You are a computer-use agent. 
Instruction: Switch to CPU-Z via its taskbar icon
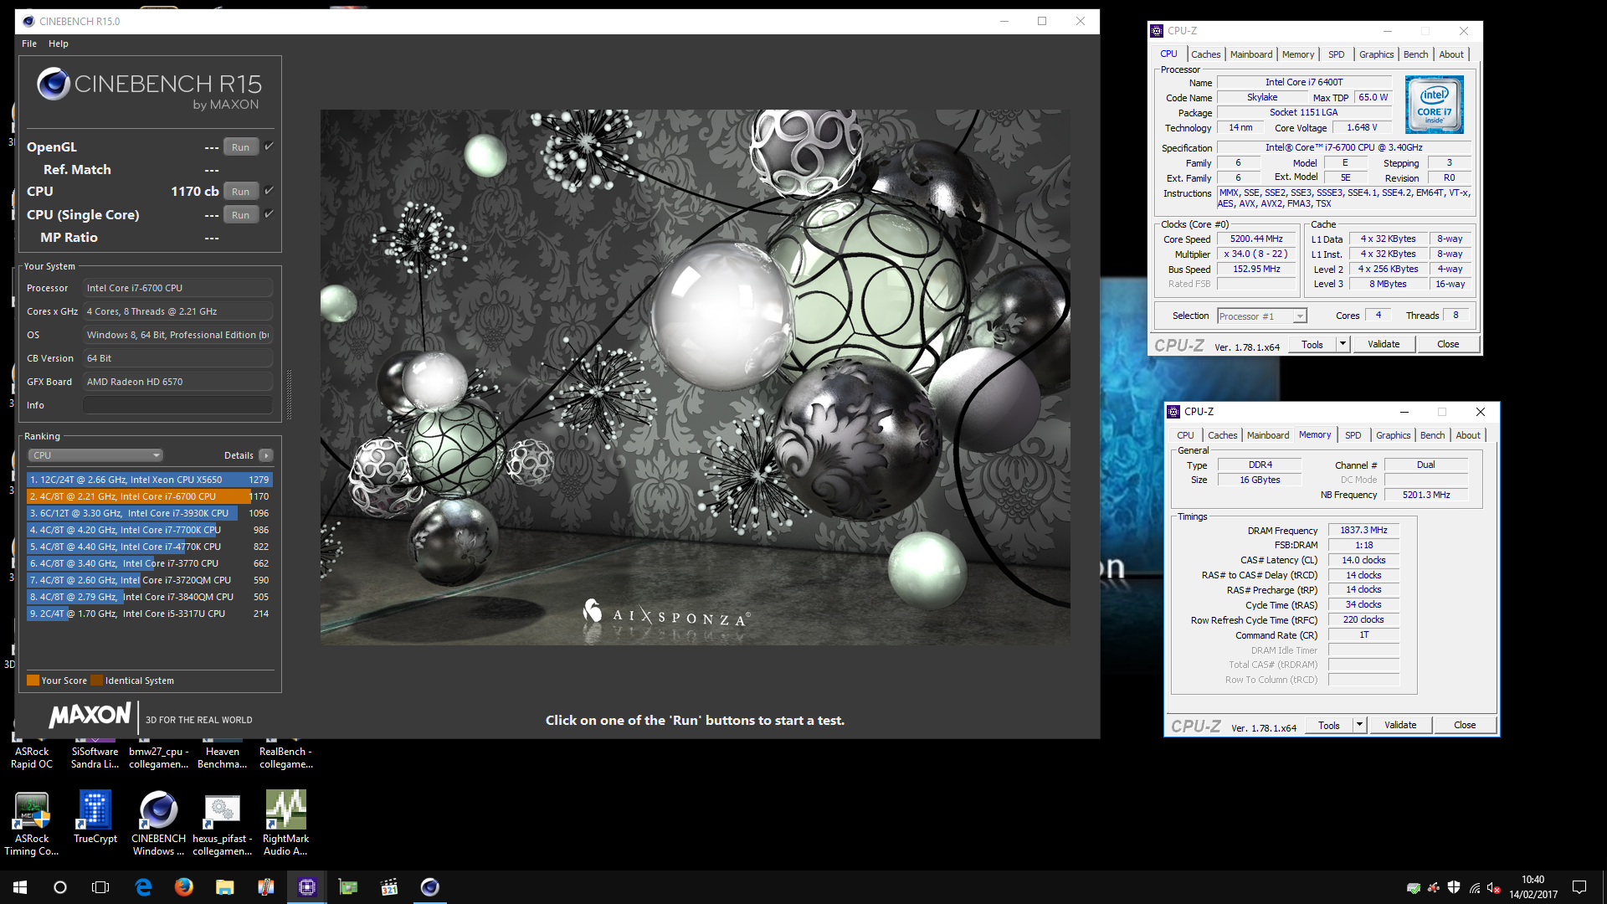(307, 887)
